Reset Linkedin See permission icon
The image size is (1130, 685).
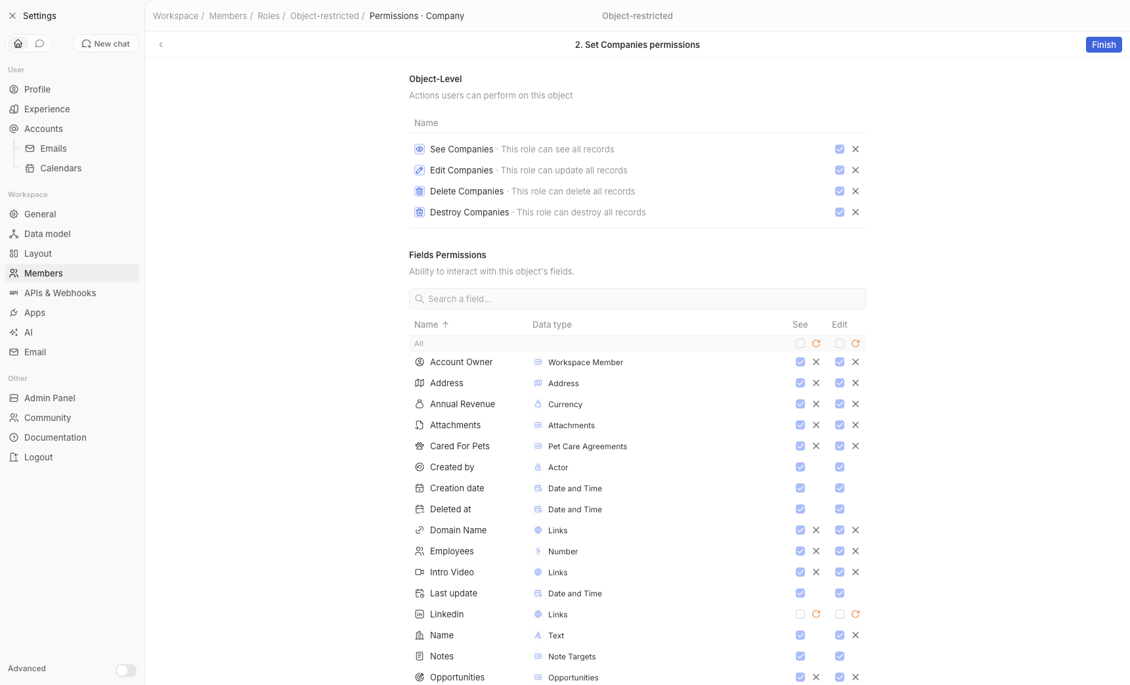click(x=816, y=614)
